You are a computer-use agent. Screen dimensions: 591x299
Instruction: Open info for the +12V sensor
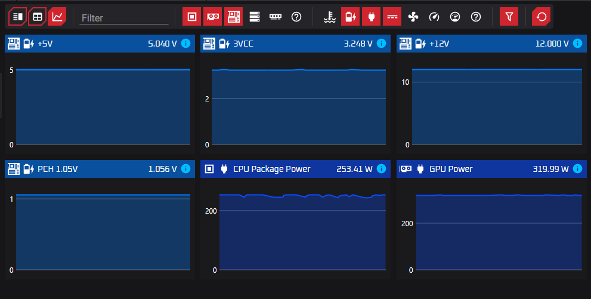pyautogui.click(x=577, y=44)
